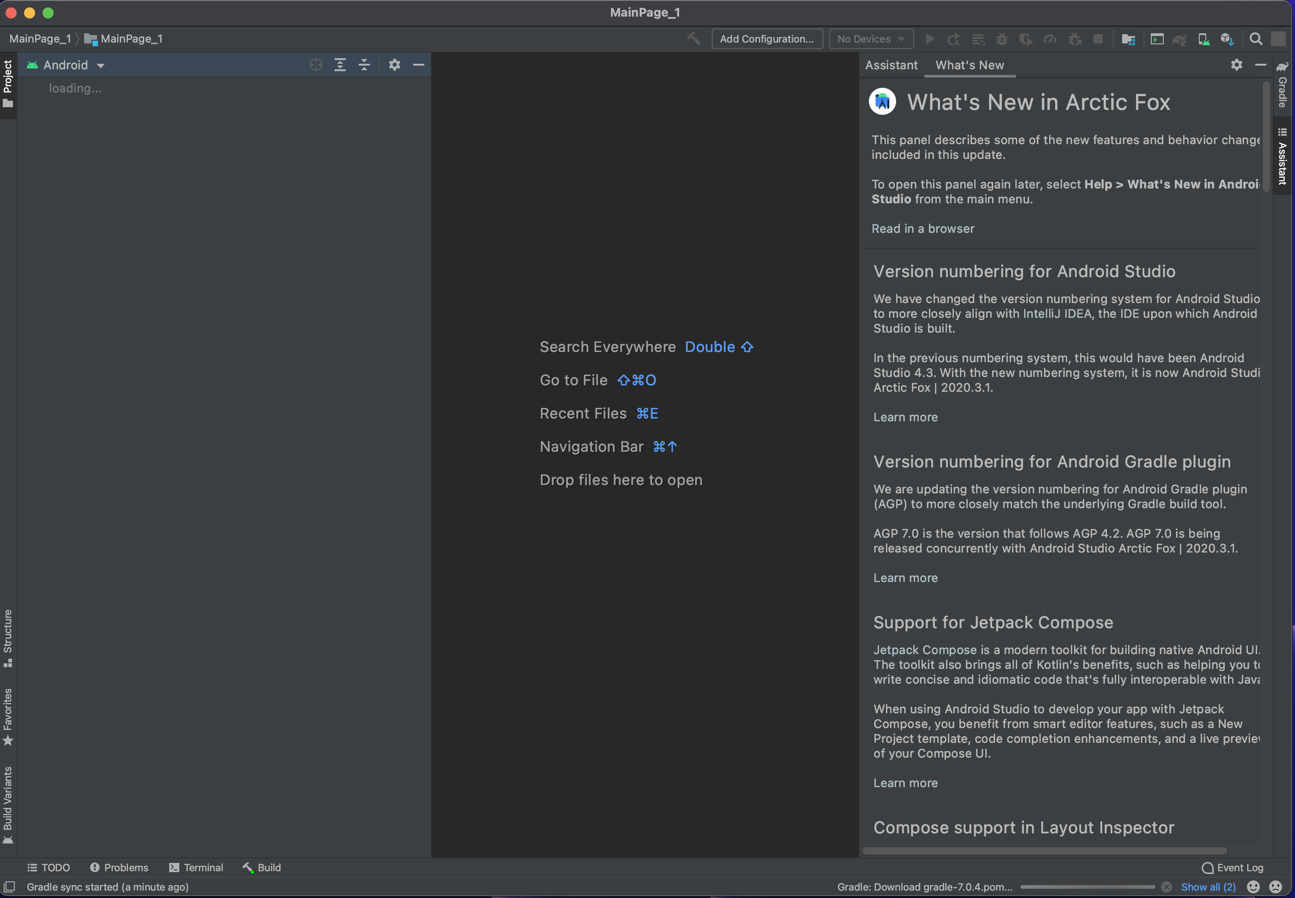
Task: Toggle the Build Variants tool window
Action: [8, 804]
